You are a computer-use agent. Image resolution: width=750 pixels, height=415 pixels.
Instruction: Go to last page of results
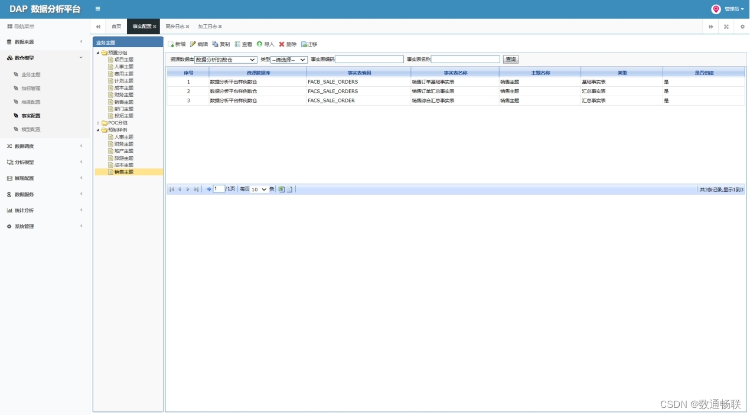(x=196, y=189)
